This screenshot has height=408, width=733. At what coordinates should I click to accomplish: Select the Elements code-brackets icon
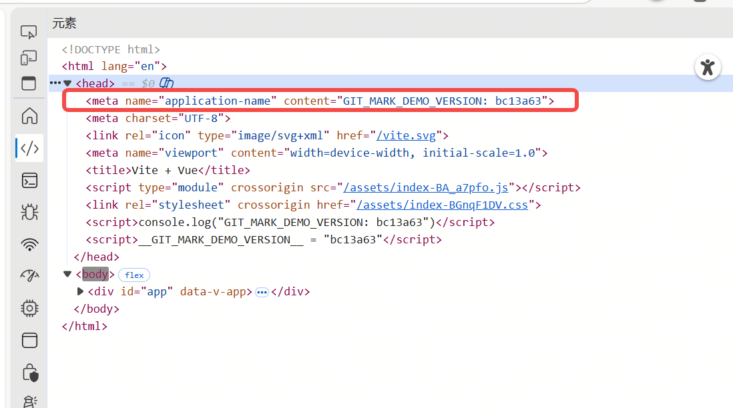29,149
